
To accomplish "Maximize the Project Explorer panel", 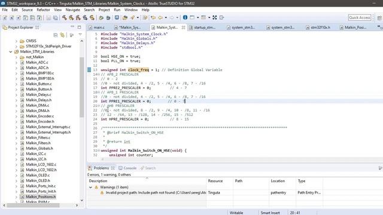I will 79,27.
